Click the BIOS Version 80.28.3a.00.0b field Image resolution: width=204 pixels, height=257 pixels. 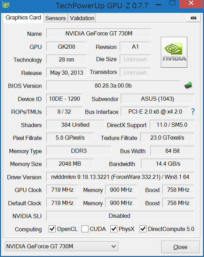[113, 85]
